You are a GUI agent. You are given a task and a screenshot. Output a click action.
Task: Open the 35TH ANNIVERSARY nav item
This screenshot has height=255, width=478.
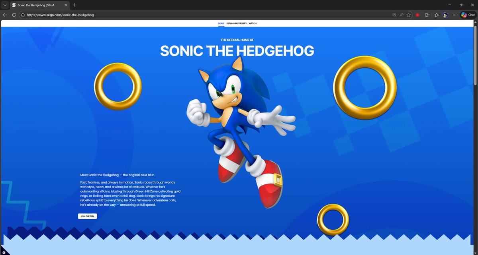coord(236,23)
